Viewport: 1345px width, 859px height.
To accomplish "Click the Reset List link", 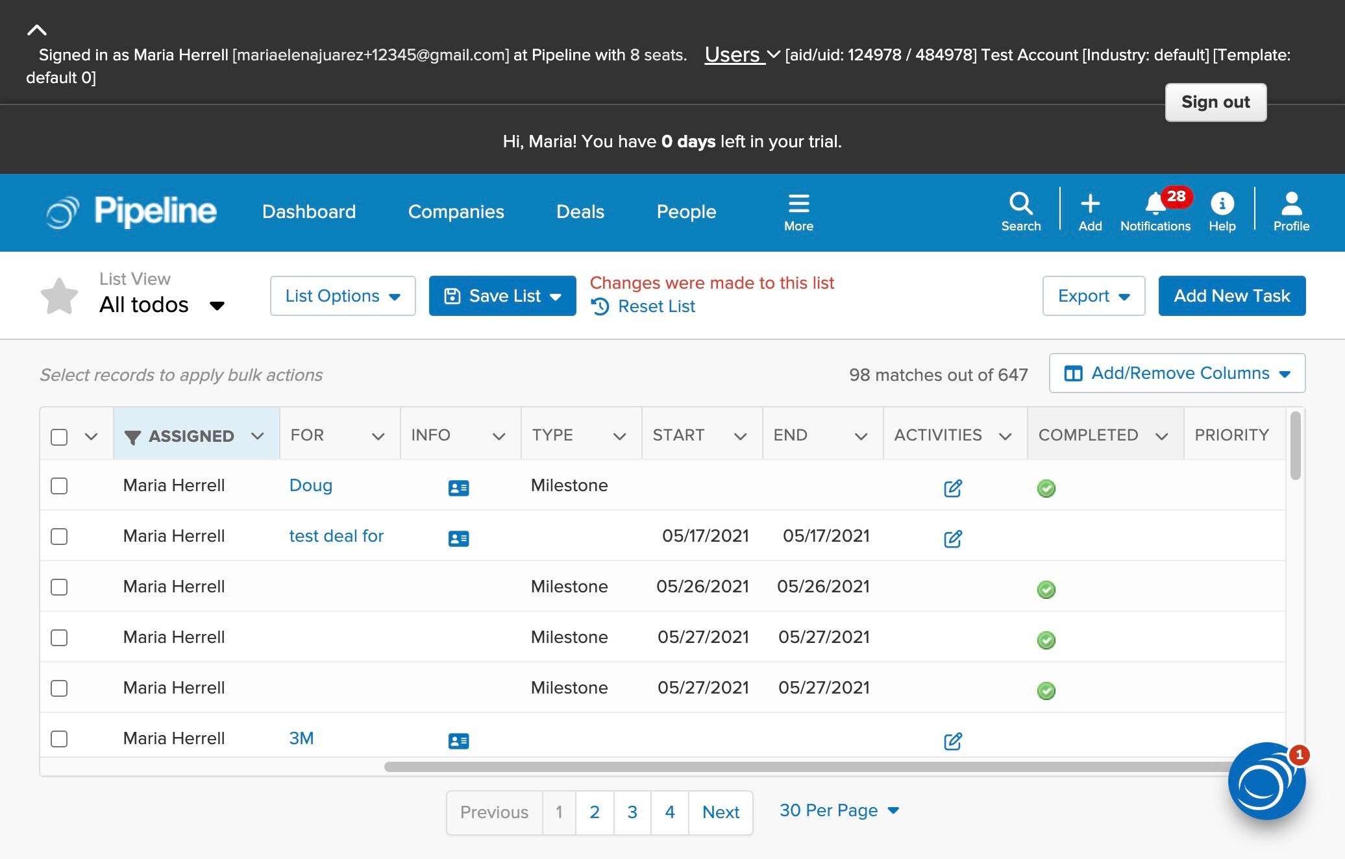I will (656, 306).
